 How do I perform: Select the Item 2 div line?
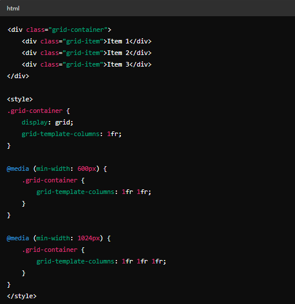pyautogui.click(x=87, y=53)
